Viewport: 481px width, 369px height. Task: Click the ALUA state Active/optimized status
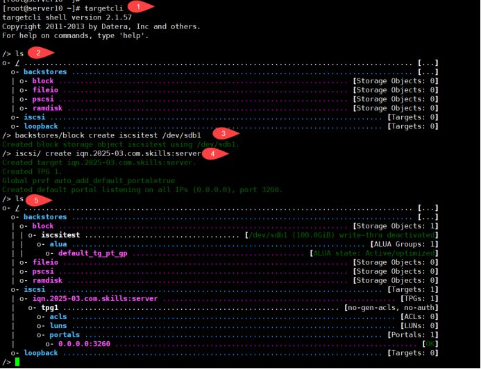click(x=373, y=253)
